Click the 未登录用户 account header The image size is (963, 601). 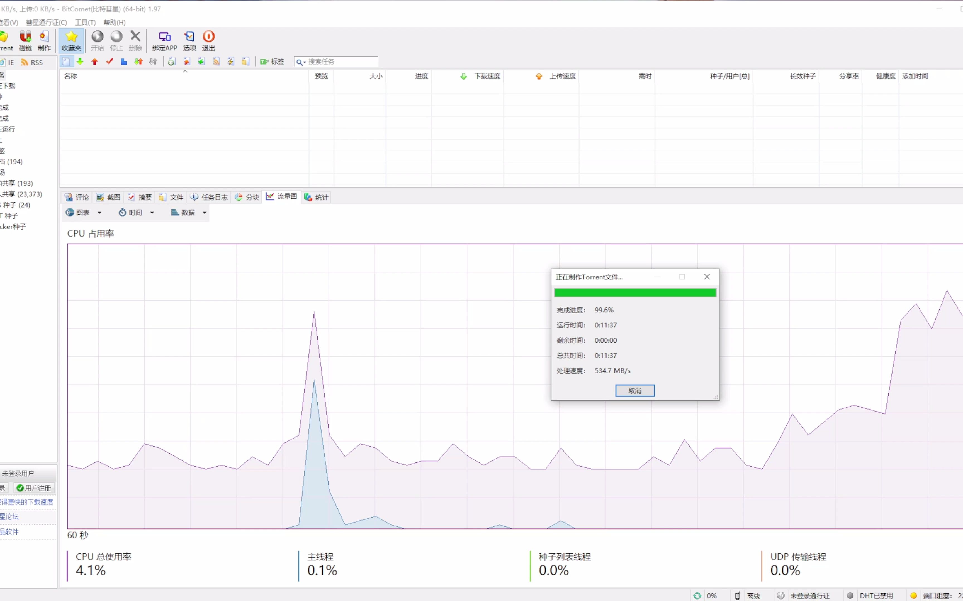[18, 473]
